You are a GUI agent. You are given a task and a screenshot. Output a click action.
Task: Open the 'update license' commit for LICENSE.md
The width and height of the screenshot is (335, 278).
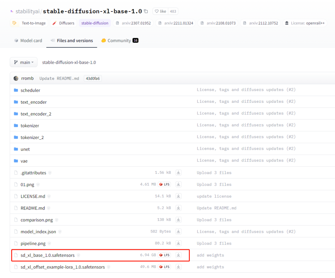214,196
